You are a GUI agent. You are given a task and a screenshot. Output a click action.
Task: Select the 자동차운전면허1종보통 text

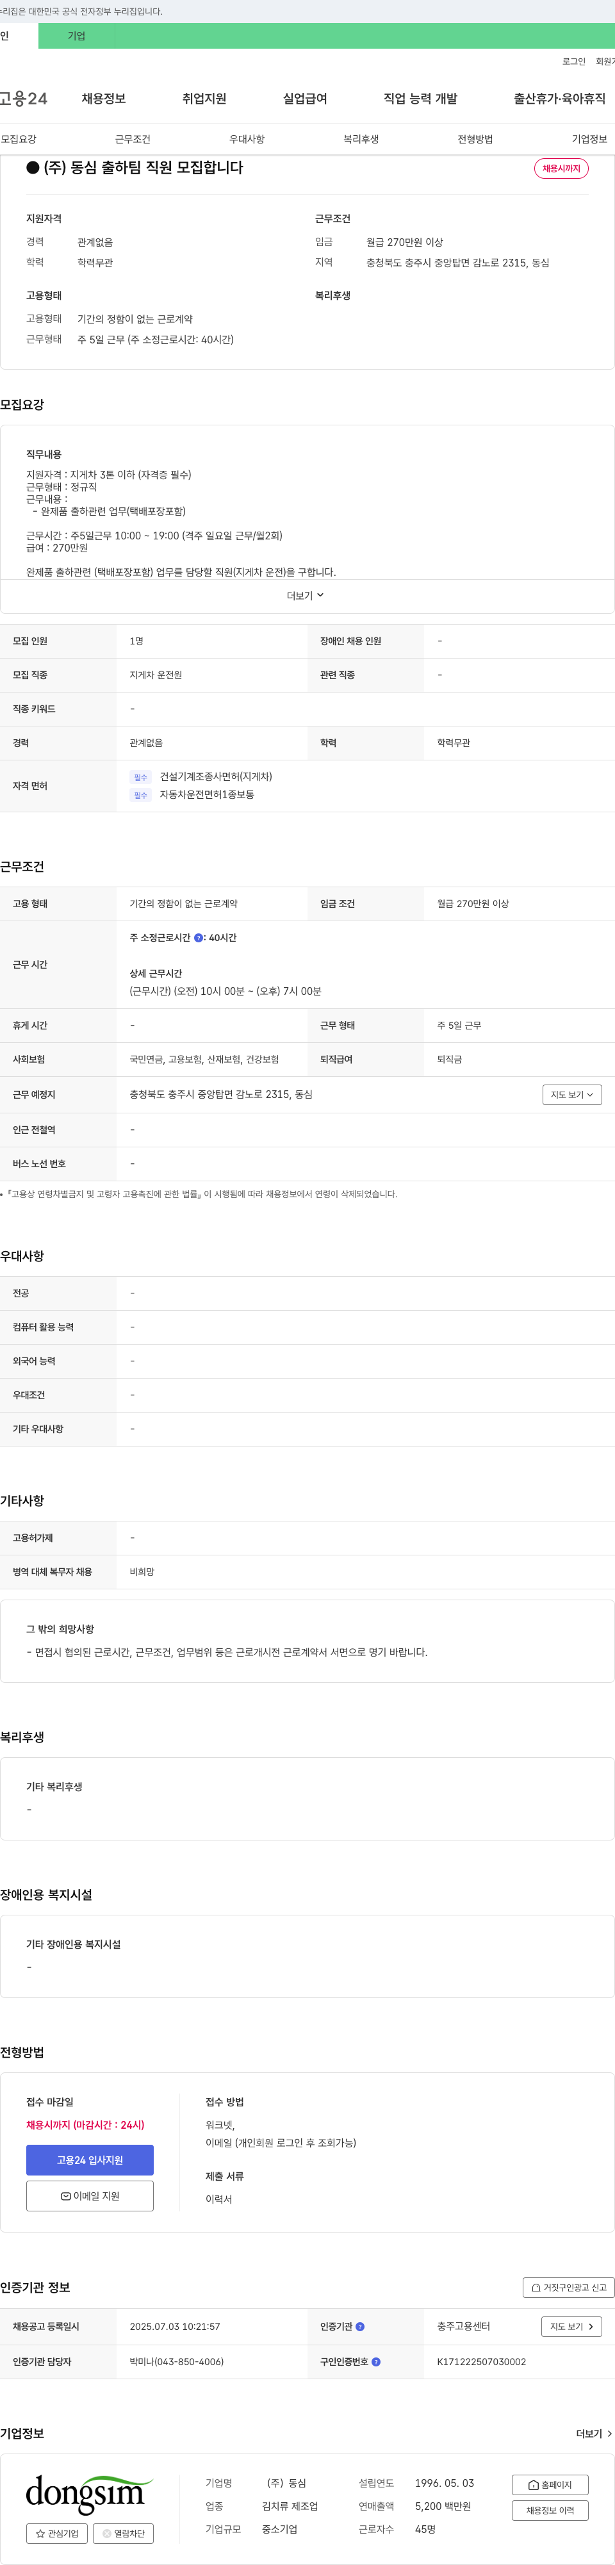point(207,794)
